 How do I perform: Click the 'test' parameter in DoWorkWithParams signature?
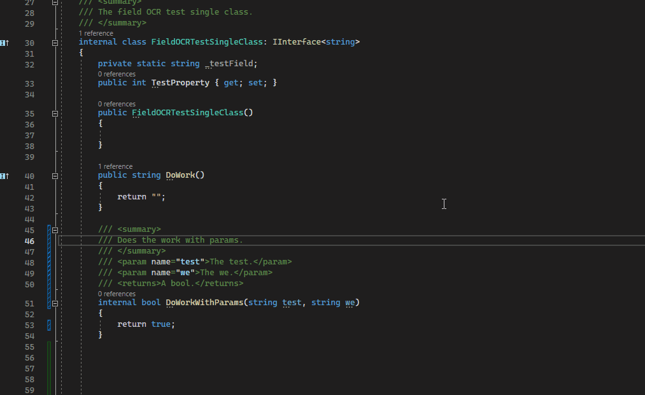[x=292, y=303]
